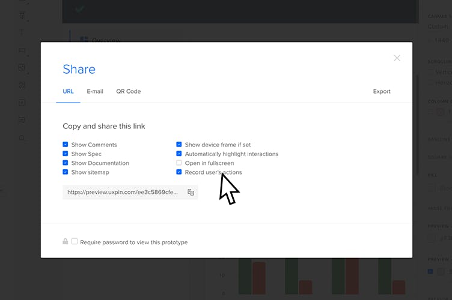Enable Open in fullscreen
This screenshot has width=452, height=300.
(179, 163)
